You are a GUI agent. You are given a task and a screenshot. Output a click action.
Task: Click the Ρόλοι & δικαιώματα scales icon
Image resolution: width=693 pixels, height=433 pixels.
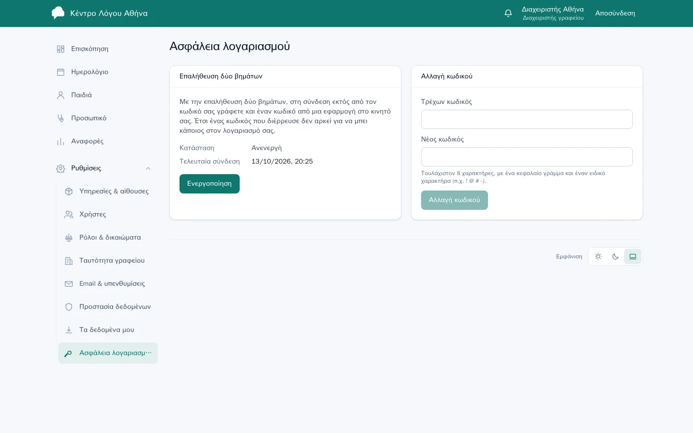tap(69, 238)
